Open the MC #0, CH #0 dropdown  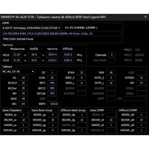pos(18,72)
